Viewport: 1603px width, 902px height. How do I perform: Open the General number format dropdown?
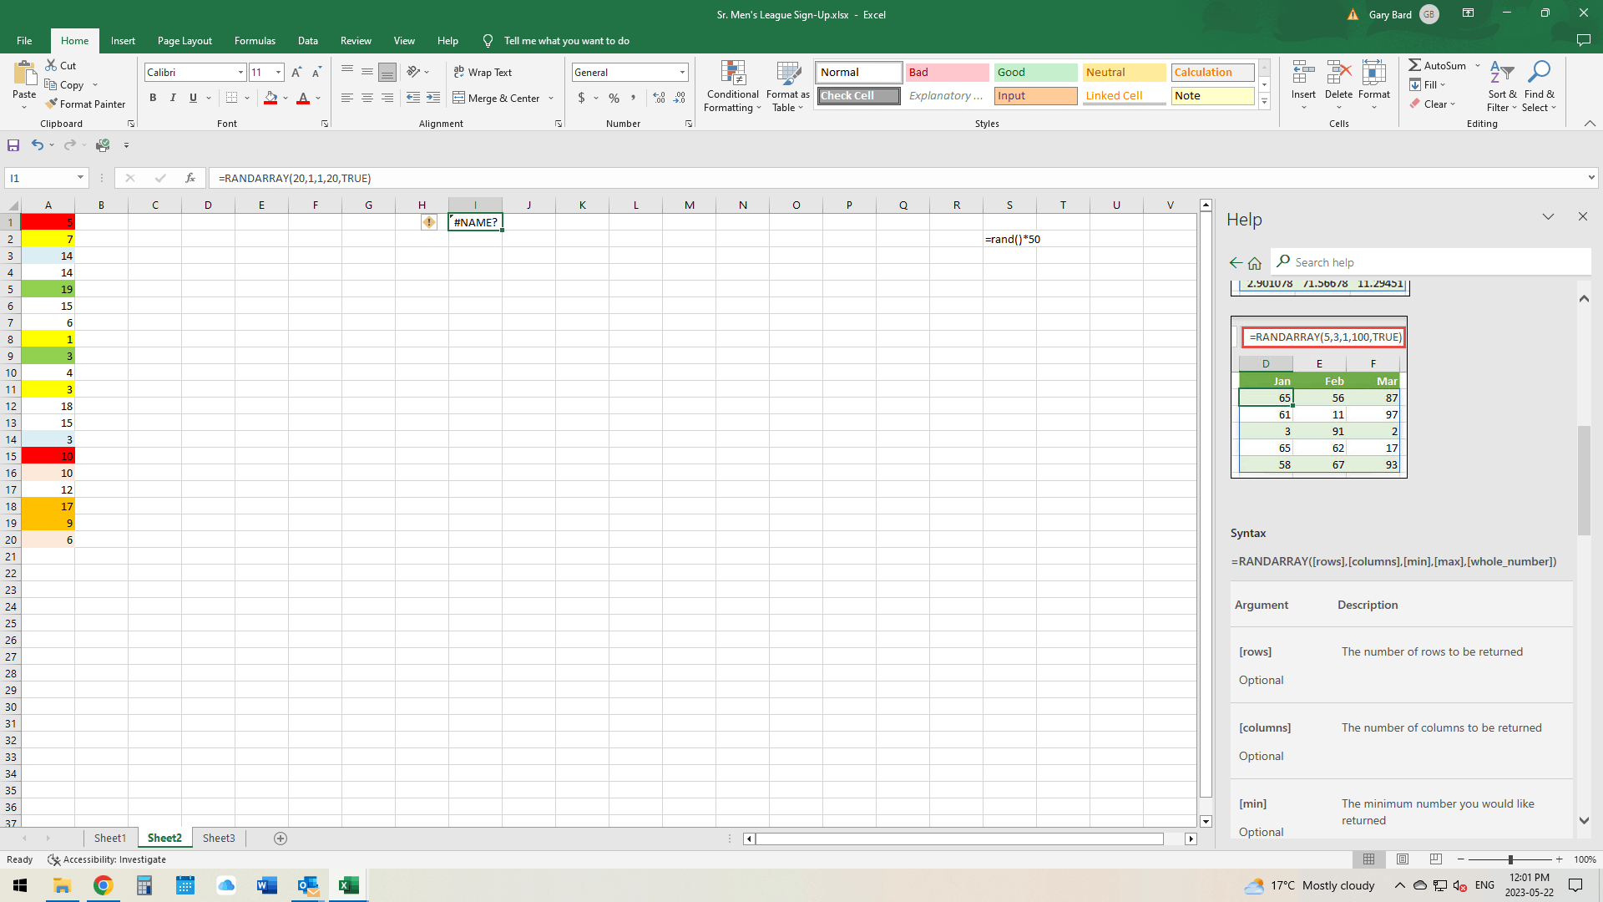682,73
